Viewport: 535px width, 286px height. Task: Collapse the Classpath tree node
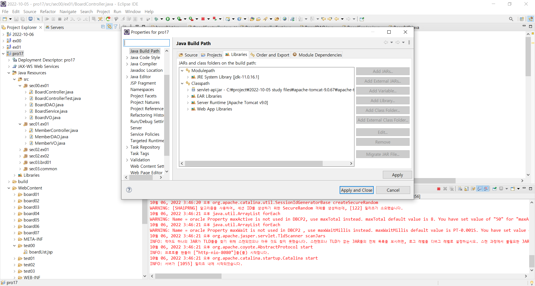pos(182,83)
